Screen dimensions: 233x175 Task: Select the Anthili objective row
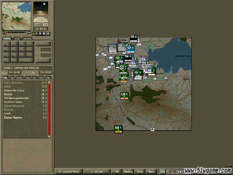tap(25, 114)
